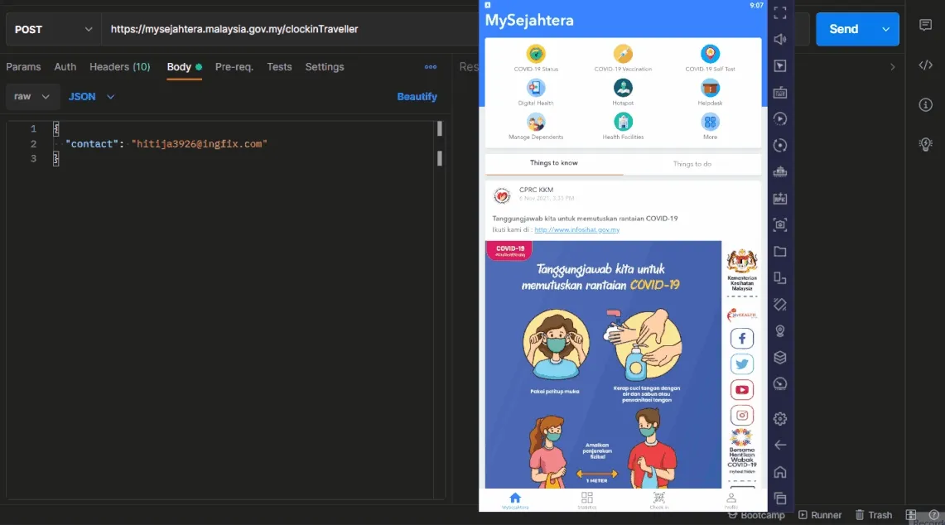
Task: Tap the Facebook icon beside poster
Action: [x=742, y=338]
